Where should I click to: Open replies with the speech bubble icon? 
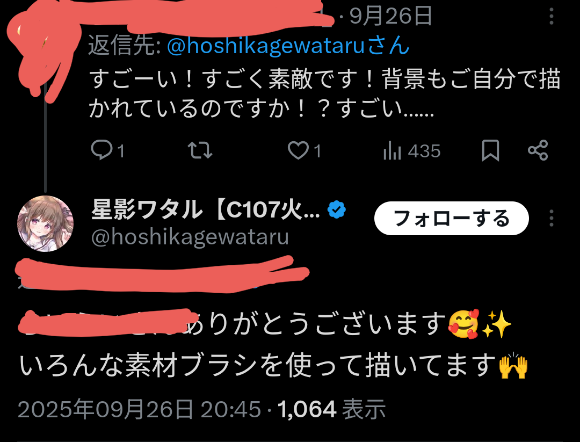click(x=102, y=150)
